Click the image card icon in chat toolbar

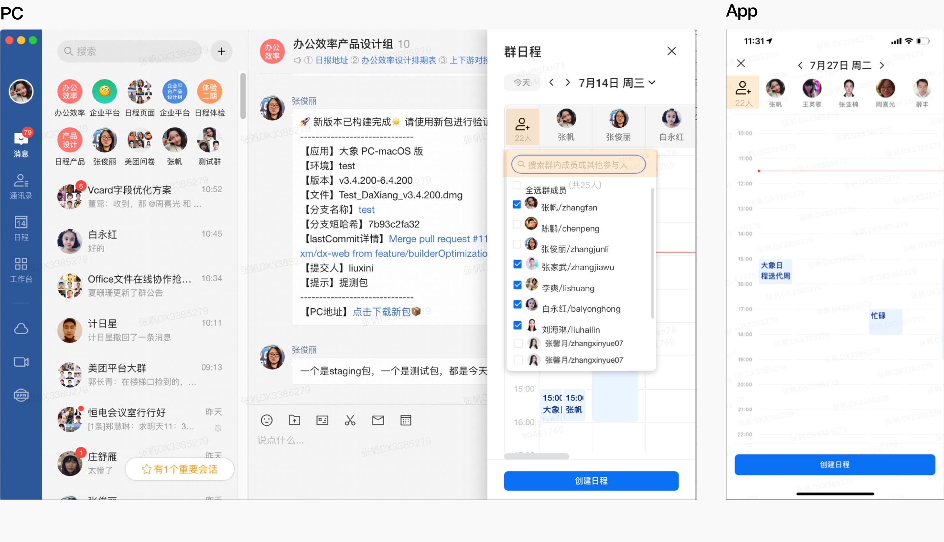[x=322, y=420]
